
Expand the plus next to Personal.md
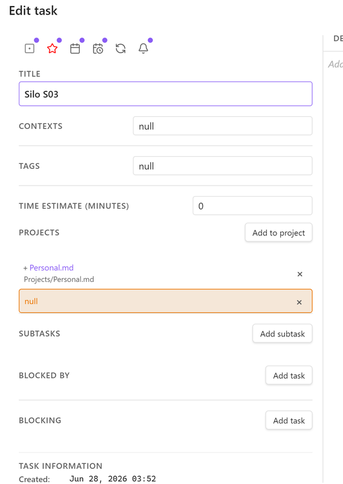tap(25, 268)
